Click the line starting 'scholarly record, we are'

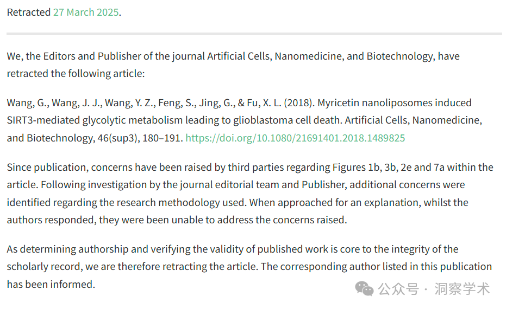249,267
